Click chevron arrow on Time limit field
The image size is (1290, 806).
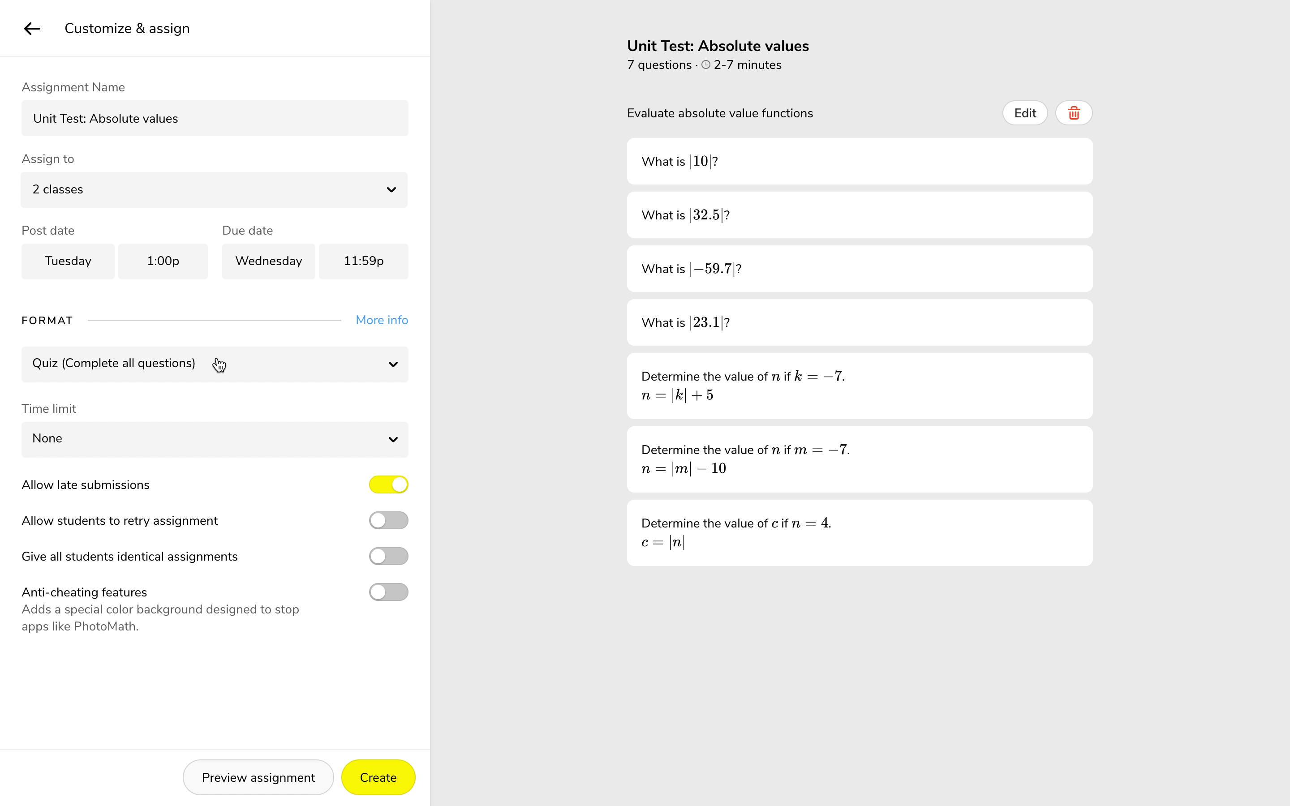pyautogui.click(x=393, y=440)
